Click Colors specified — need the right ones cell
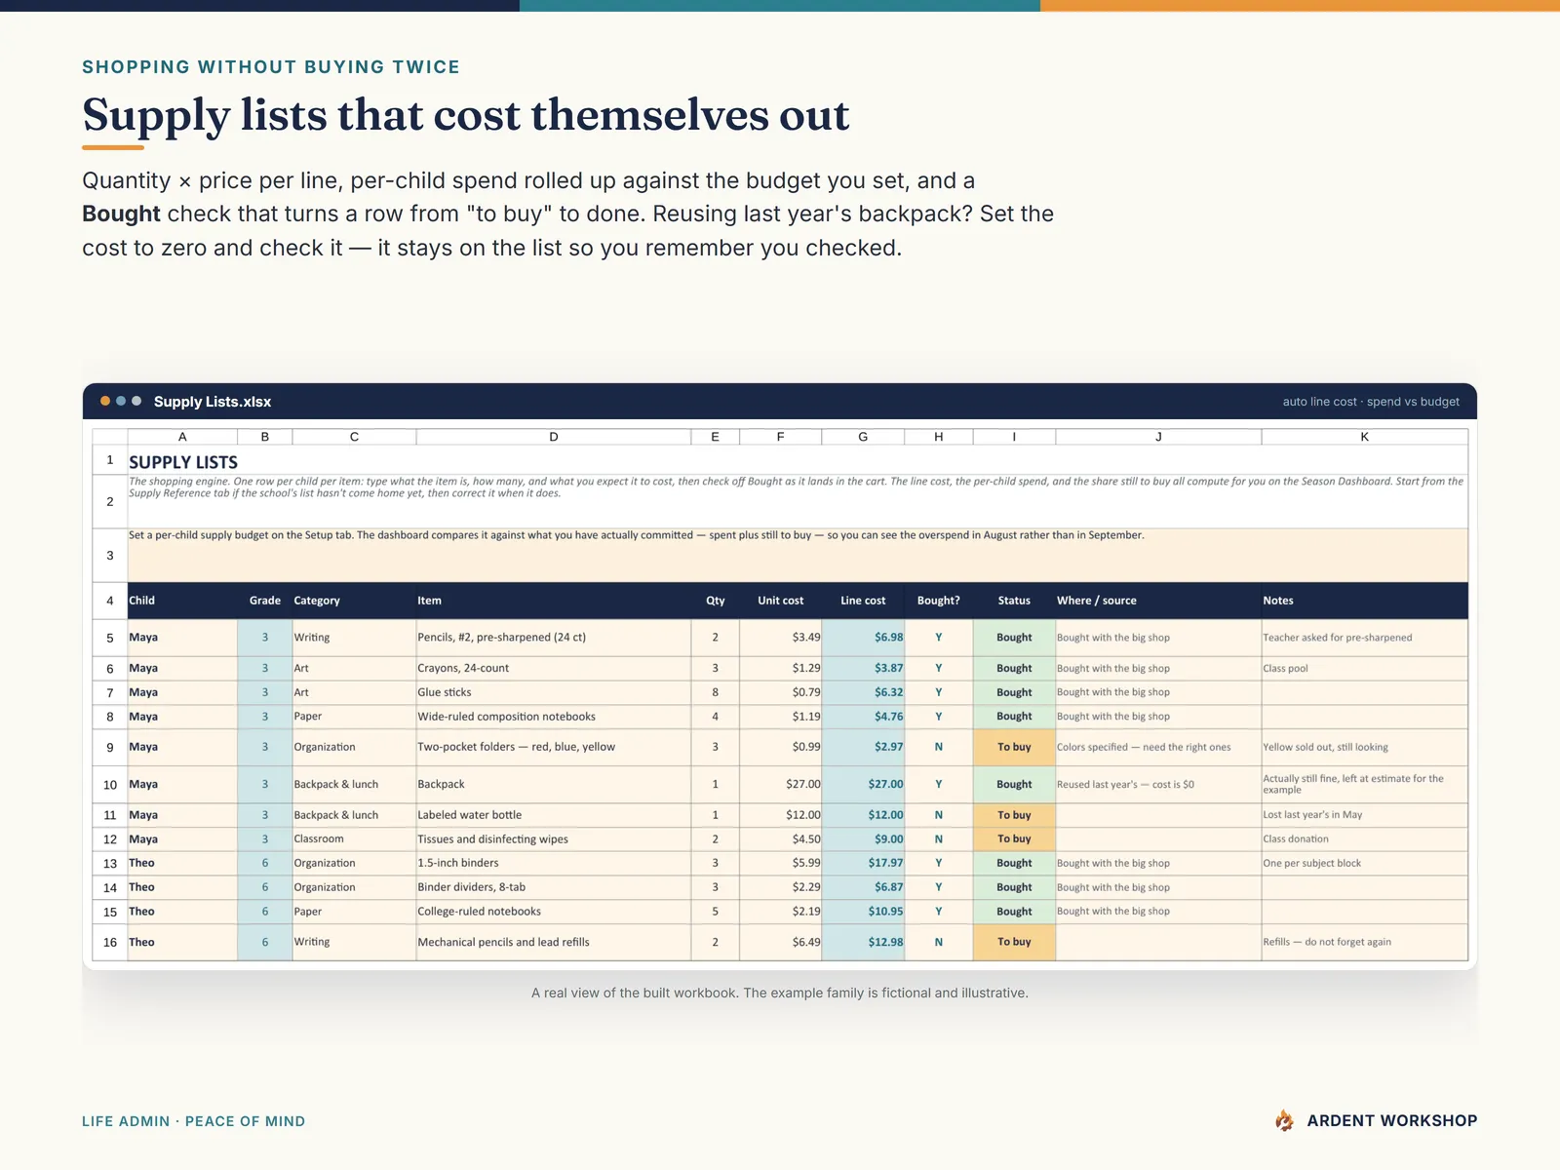1560x1170 pixels. 1158,747
